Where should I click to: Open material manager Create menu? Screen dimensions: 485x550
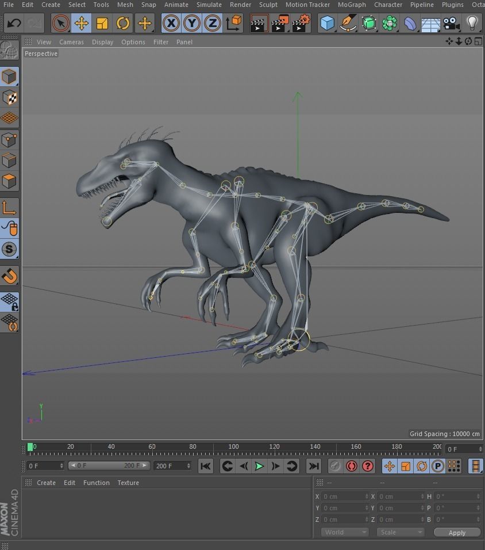[46, 483]
